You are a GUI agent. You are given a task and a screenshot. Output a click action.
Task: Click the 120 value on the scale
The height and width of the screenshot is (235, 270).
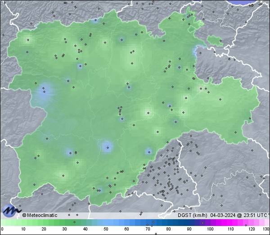click(x=252, y=229)
